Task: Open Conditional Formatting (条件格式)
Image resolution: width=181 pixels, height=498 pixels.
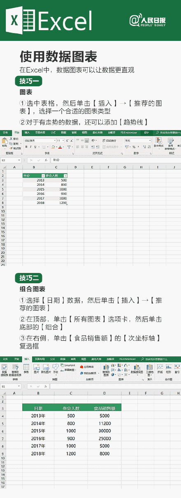Action: (158, 143)
